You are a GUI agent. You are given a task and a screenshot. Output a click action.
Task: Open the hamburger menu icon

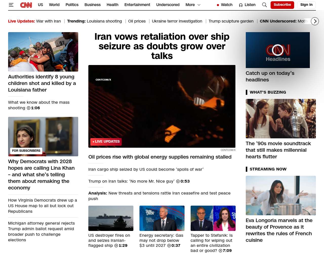point(11,5)
